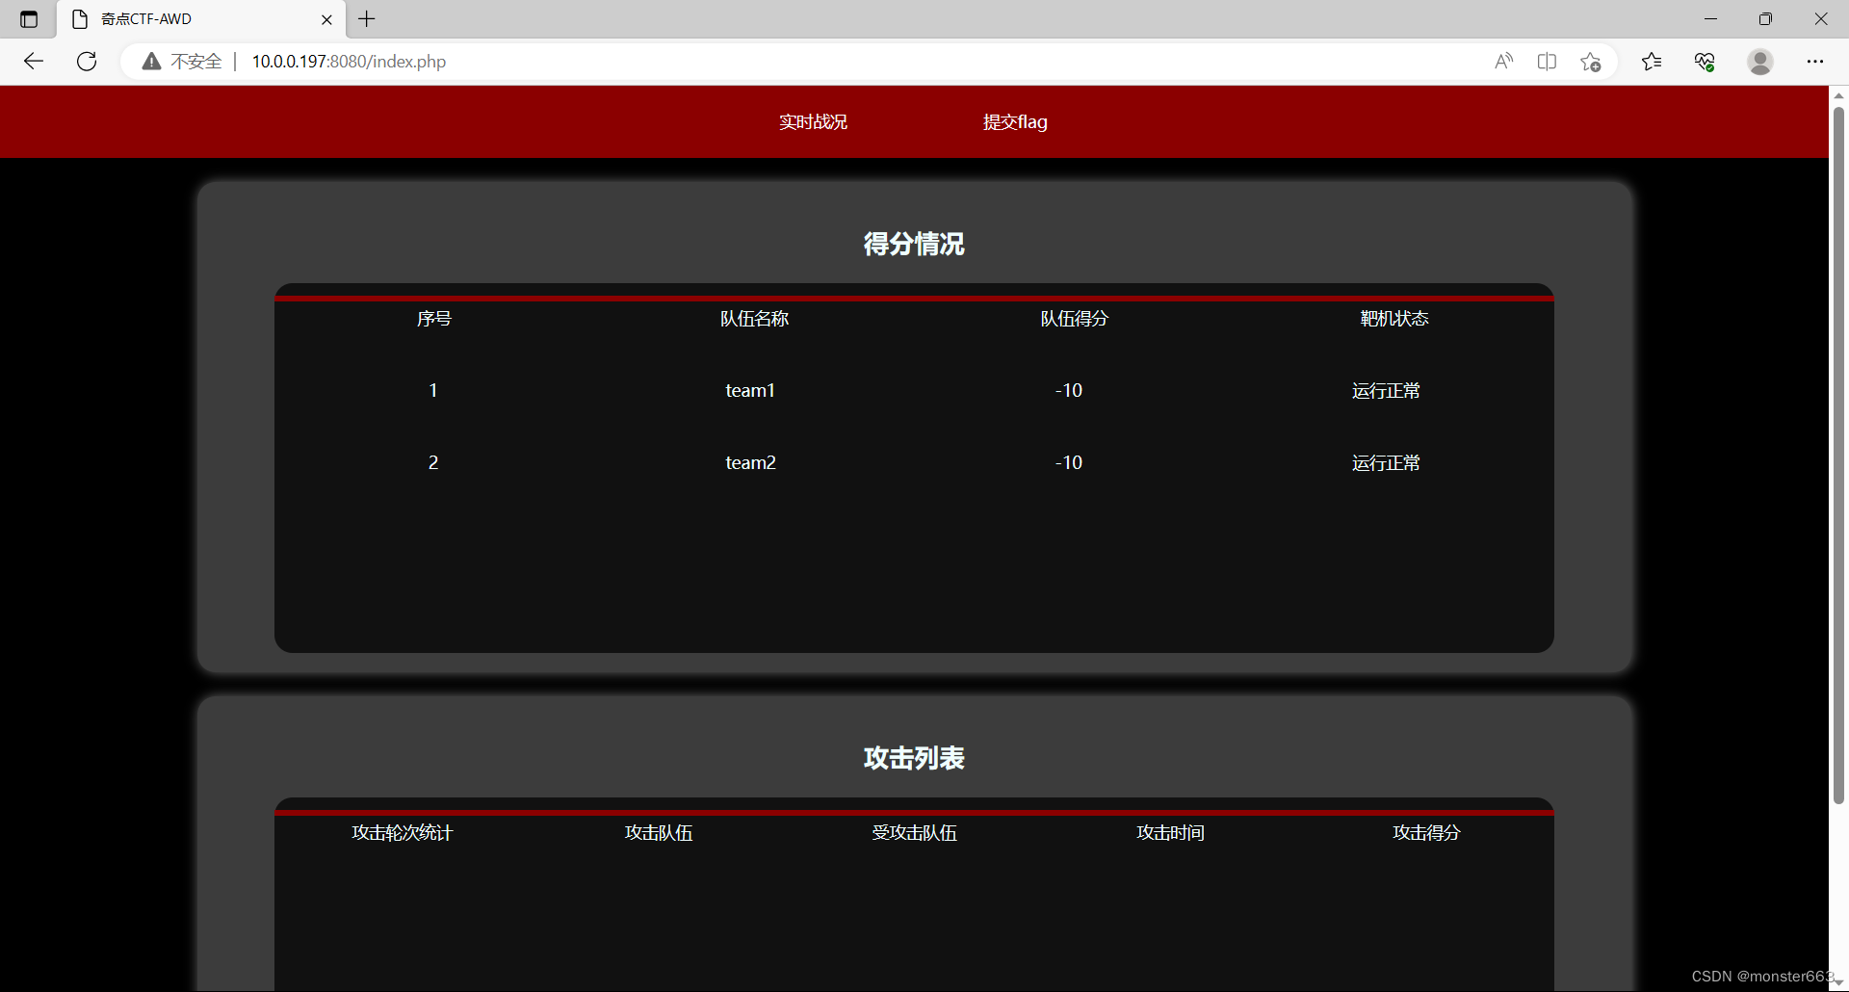The width and height of the screenshot is (1849, 992).
Task: Open the 提交flag navigation link
Action: tap(1015, 122)
